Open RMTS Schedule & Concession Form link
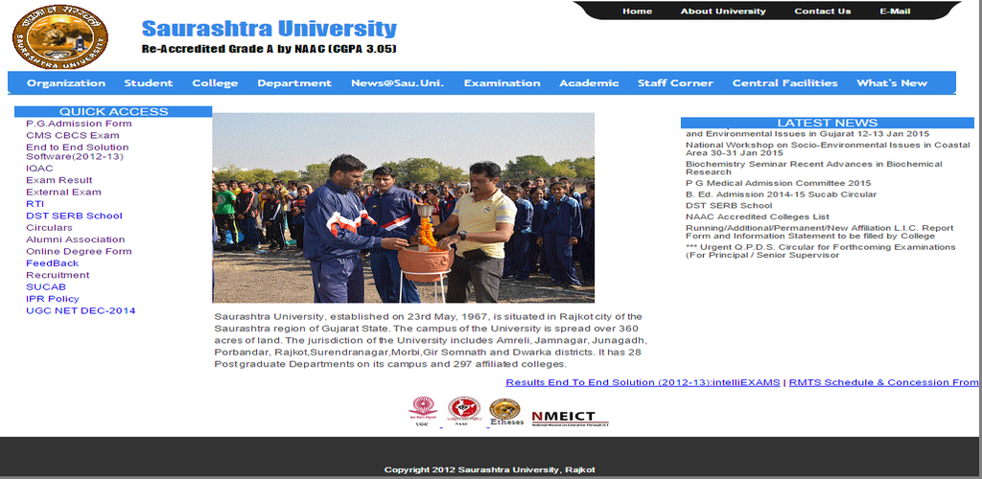 pyautogui.click(x=883, y=382)
